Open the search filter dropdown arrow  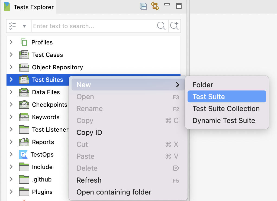pyautogui.click(x=24, y=26)
